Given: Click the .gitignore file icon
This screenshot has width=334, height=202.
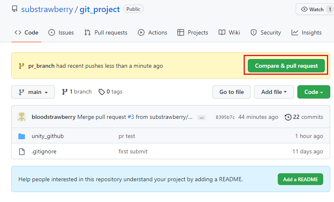Looking at the screenshot, I should [x=22, y=152].
